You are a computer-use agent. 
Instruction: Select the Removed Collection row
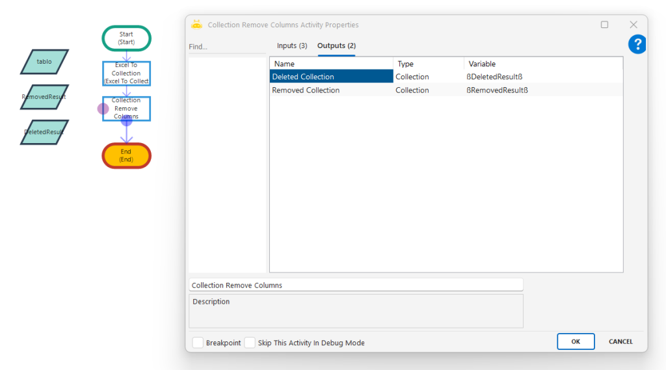[x=332, y=90]
